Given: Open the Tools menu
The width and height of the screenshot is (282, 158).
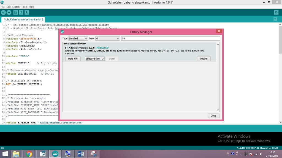Looking at the screenshot, I should coord(24,7).
